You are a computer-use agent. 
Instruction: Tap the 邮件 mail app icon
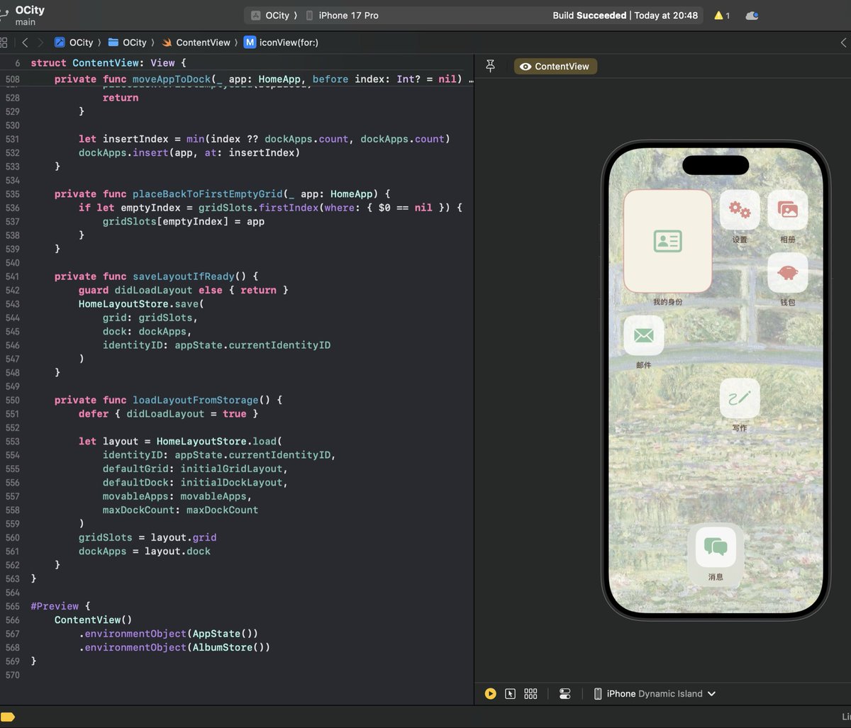[x=644, y=335]
